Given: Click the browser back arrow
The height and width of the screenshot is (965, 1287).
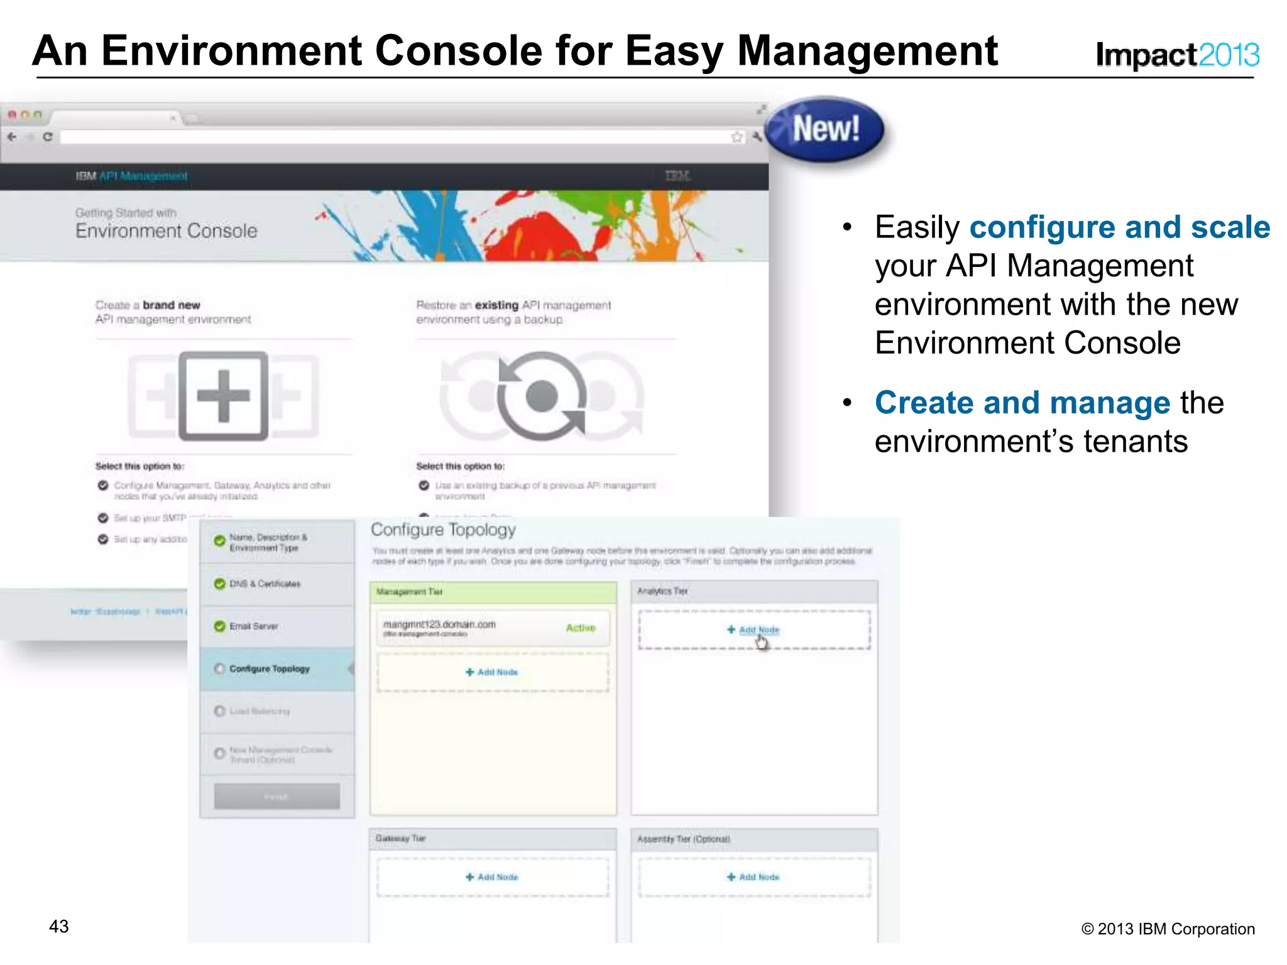Looking at the screenshot, I should 12,136.
